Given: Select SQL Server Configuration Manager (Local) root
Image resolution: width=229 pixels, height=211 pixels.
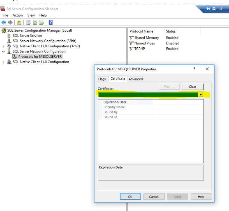Looking at the screenshot, I should click(x=40, y=30).
